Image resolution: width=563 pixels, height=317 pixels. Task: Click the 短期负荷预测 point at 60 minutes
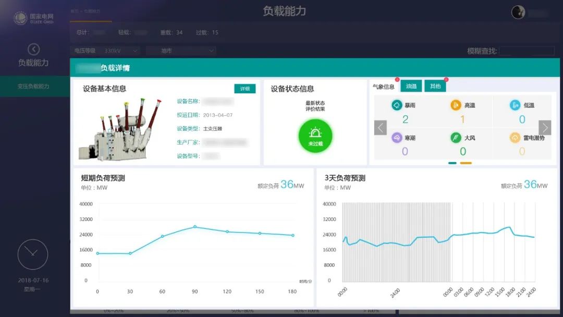point(162,236)
